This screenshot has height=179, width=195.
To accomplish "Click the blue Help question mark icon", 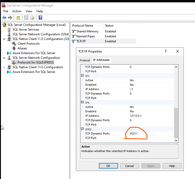I will click(x=40, y=18).
